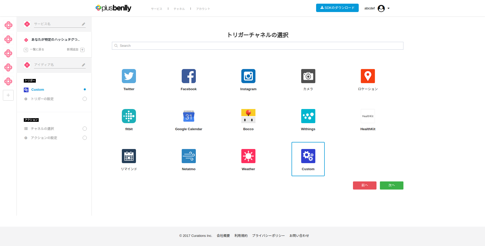This screenshot has height=246, width=485.
Task: Select the アクションの設定 radio circle
Action: 85,138
